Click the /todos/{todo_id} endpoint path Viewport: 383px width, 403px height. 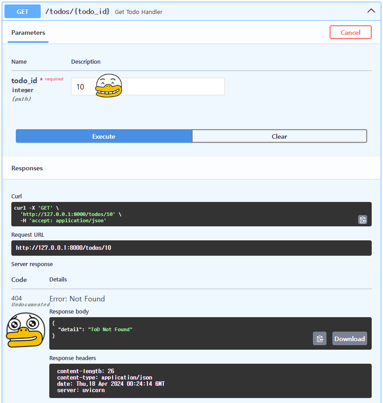(x=77, y=12)
